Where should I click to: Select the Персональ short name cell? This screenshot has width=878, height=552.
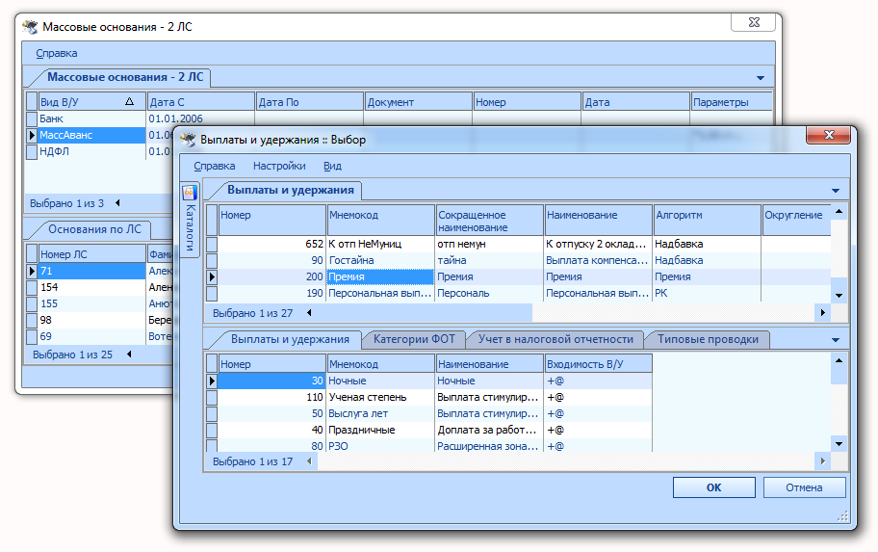coord(489,293)
